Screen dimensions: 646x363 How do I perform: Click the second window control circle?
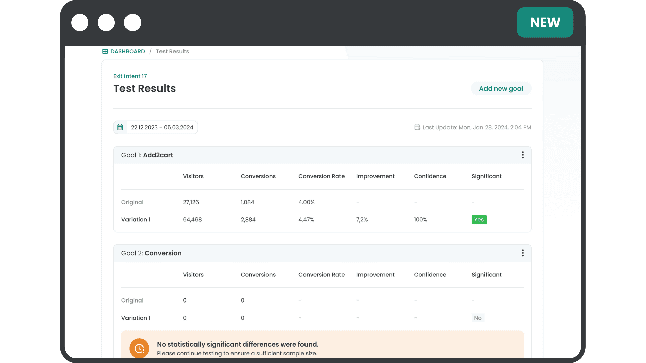point(106,22)
